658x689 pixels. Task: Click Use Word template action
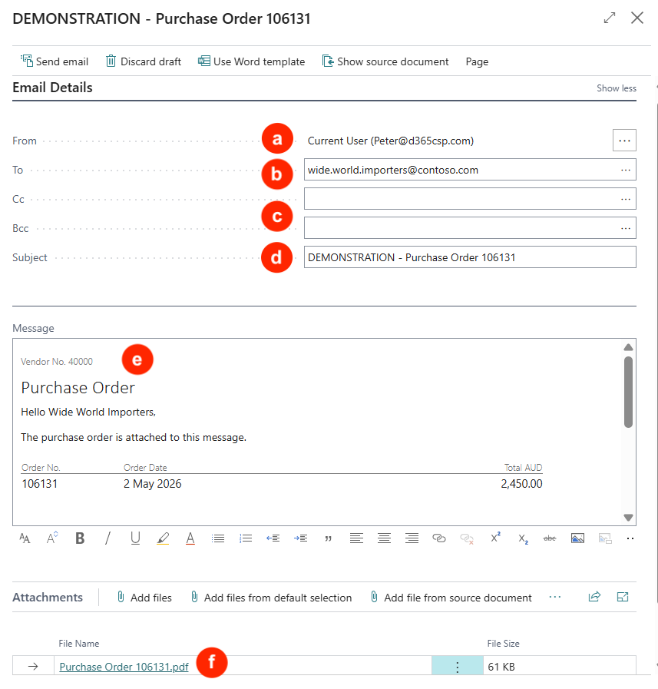coord(251,61)
